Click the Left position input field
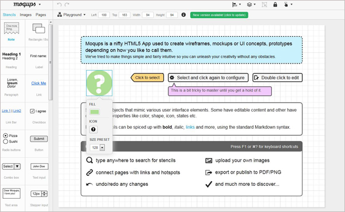Viewport: 345px width, 212px height. point(104,15)
